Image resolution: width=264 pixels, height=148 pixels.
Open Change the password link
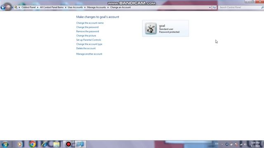87,27
